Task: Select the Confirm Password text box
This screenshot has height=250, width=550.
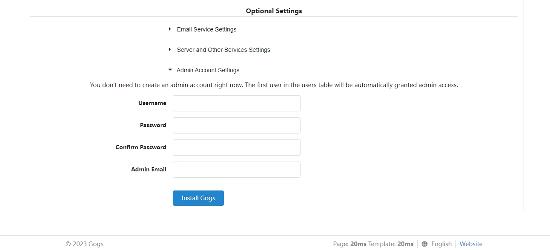Action: (x=236, y=148)
